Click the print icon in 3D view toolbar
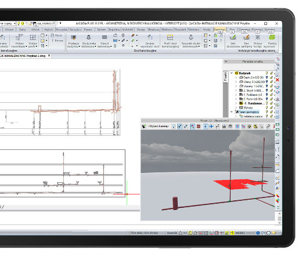 click(x=231, y=127)
